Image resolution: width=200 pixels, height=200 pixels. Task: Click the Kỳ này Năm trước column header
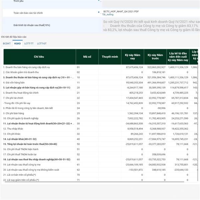tap(155, 57)
